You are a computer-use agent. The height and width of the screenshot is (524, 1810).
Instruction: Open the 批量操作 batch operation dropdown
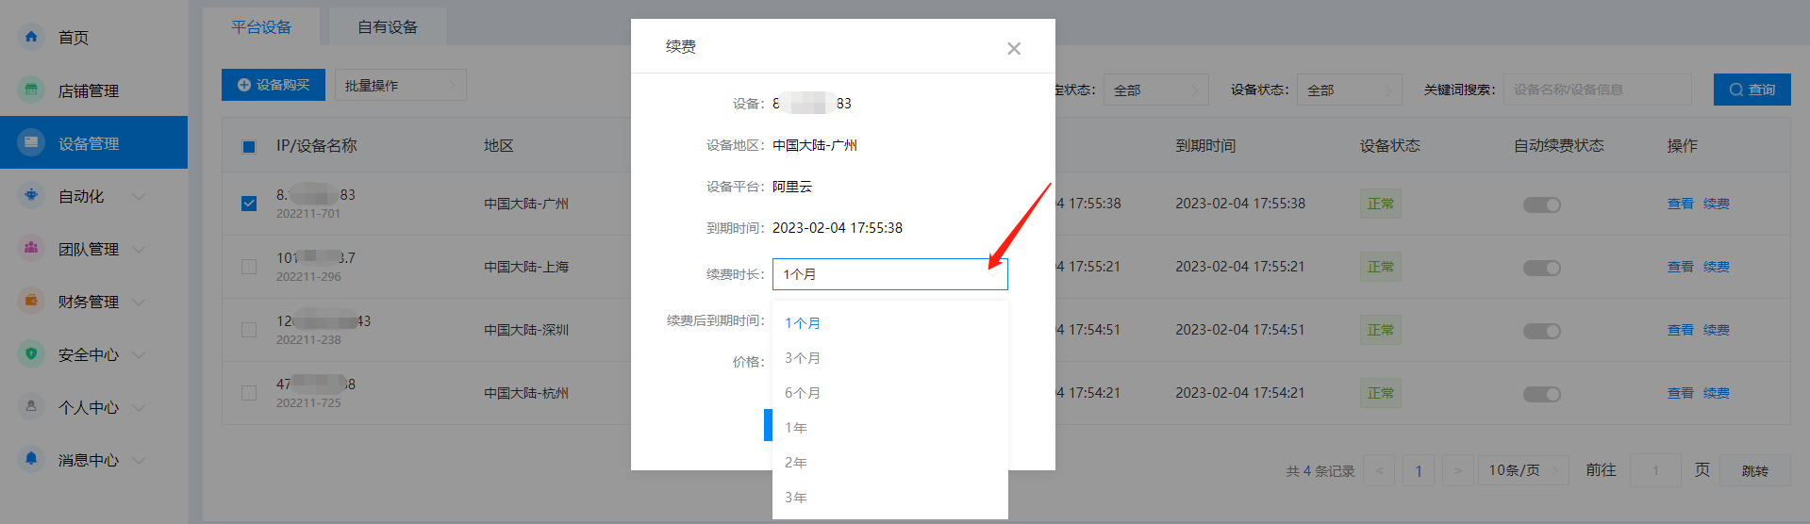click(x=400, y=86)
